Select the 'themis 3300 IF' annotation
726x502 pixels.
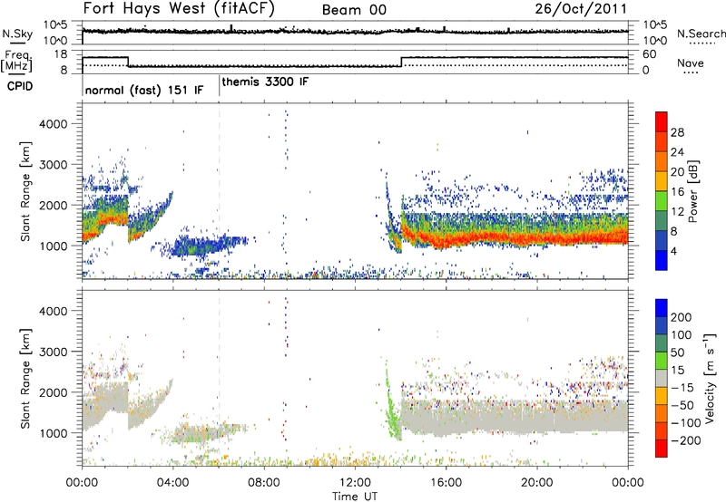pyautogui.click(x=265, y=82)
